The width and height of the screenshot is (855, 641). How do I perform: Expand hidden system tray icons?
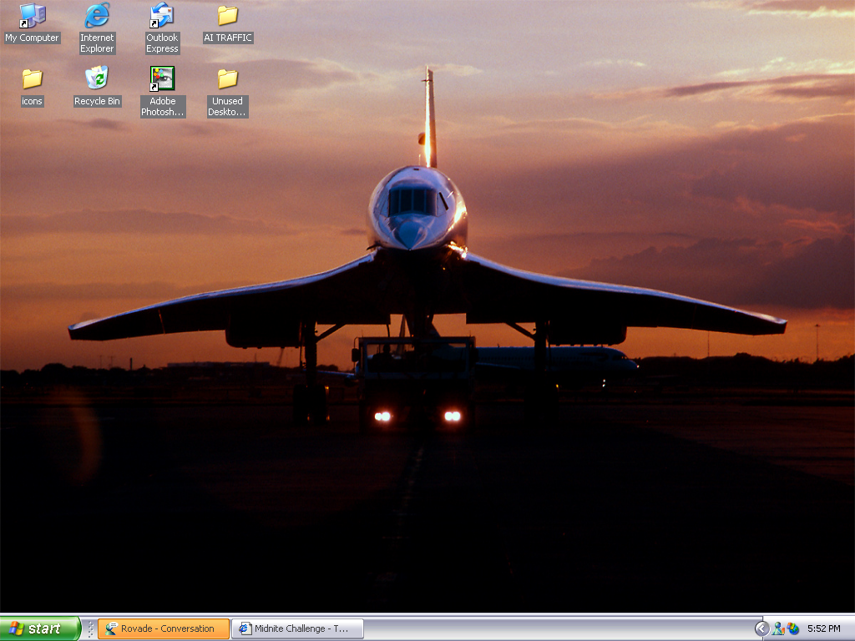[x=761, y=628]
